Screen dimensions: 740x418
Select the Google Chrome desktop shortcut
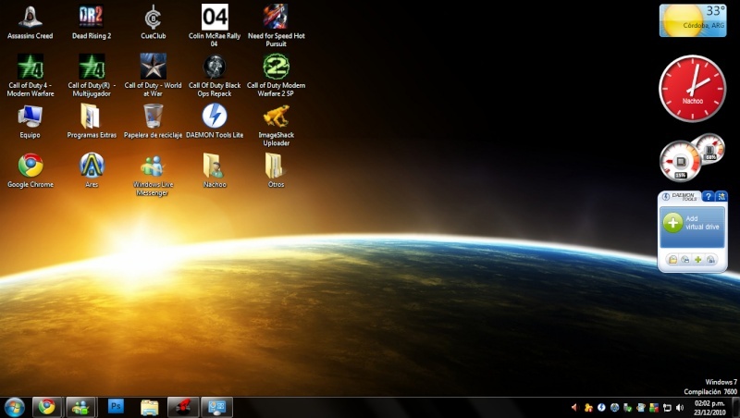[31, 171]
